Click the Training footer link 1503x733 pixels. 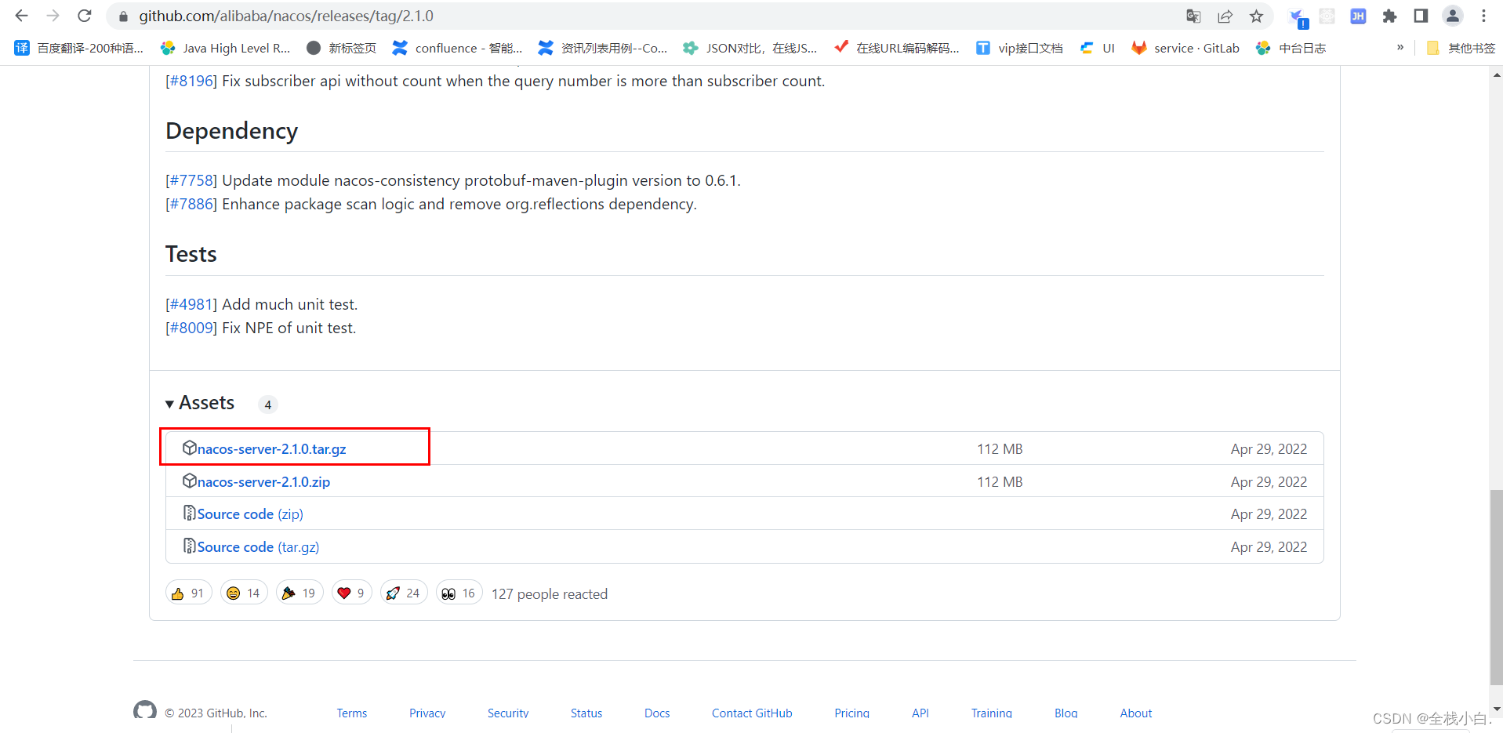992,713
